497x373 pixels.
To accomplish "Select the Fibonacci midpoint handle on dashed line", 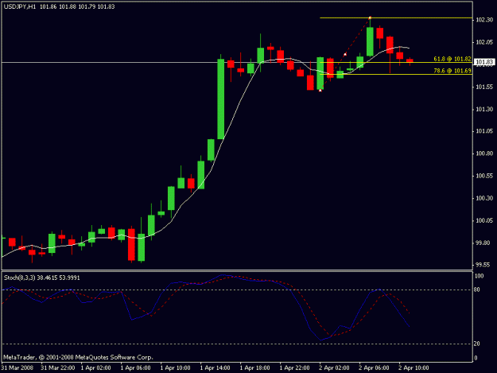I will pos(345,55).
